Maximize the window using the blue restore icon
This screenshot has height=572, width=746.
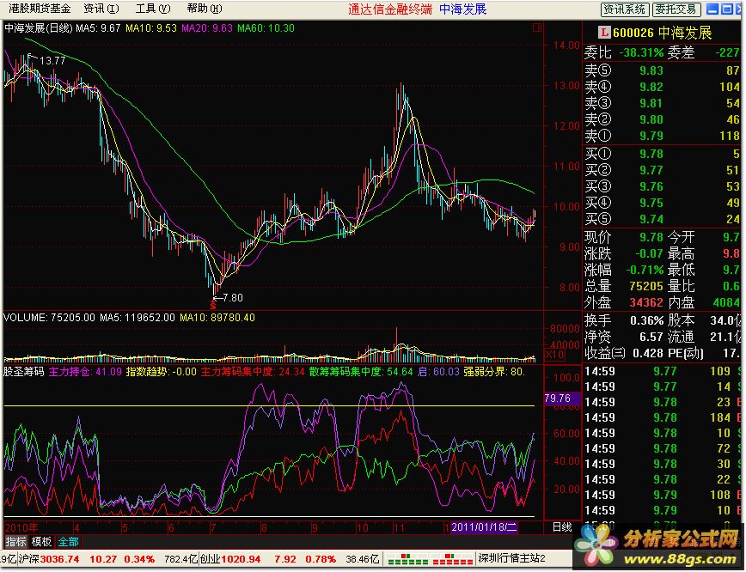click(x=727, y=9)
